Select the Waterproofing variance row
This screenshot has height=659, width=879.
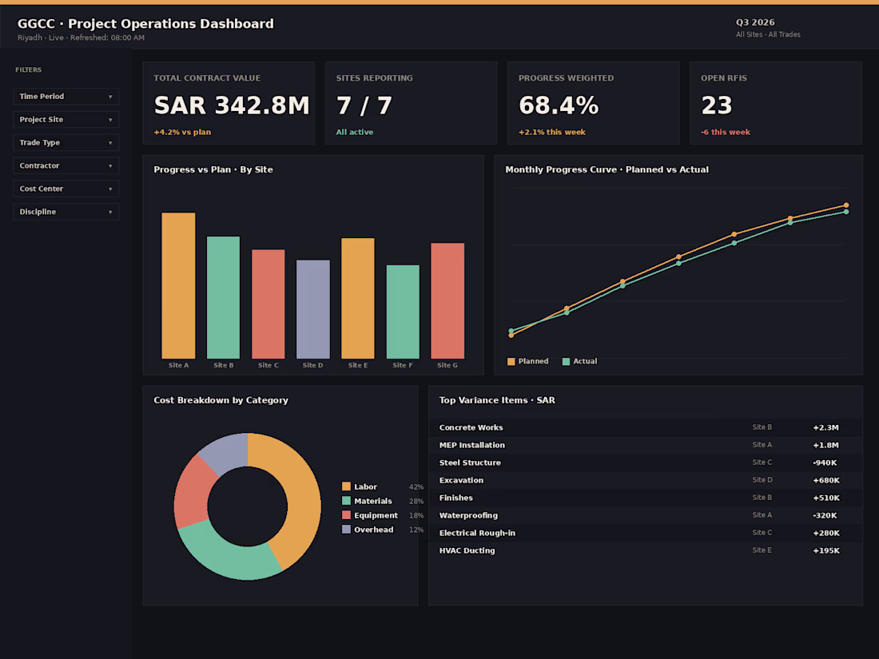point(645,515)
